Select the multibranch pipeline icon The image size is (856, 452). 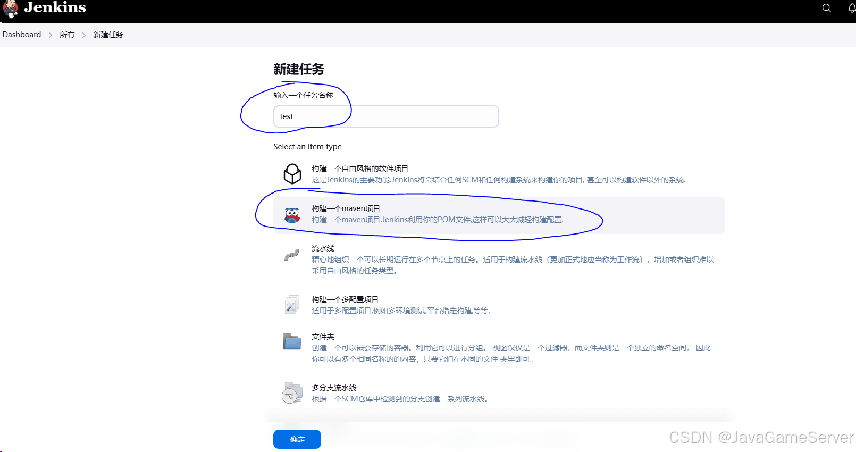[x=292, y=393]
